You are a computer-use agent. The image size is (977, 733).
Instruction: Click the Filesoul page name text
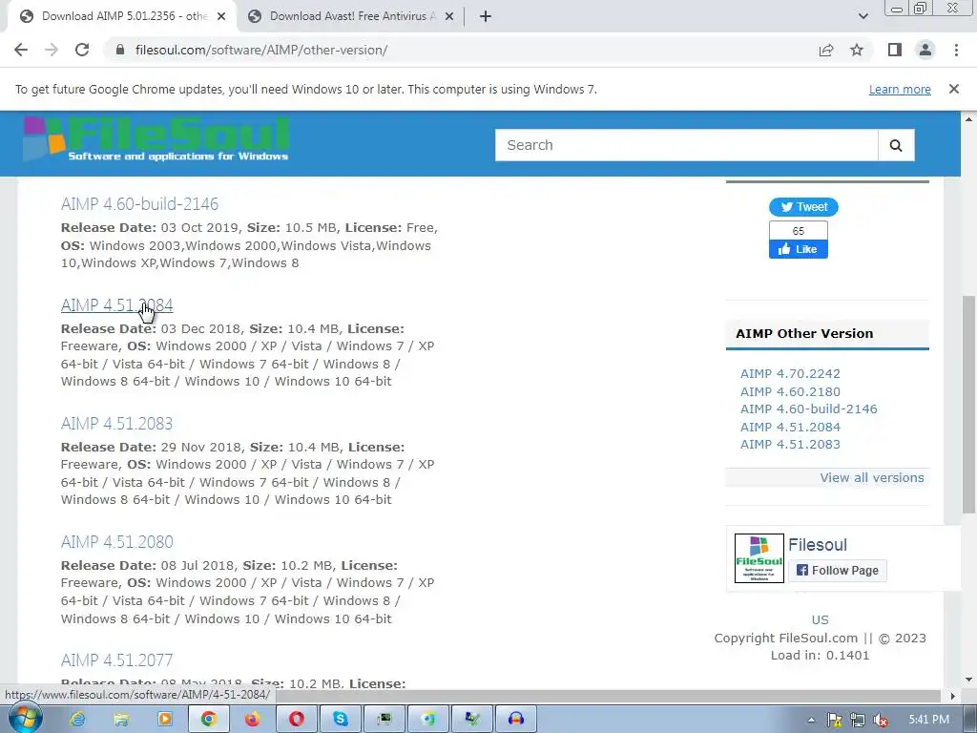(x=818, y=545)
